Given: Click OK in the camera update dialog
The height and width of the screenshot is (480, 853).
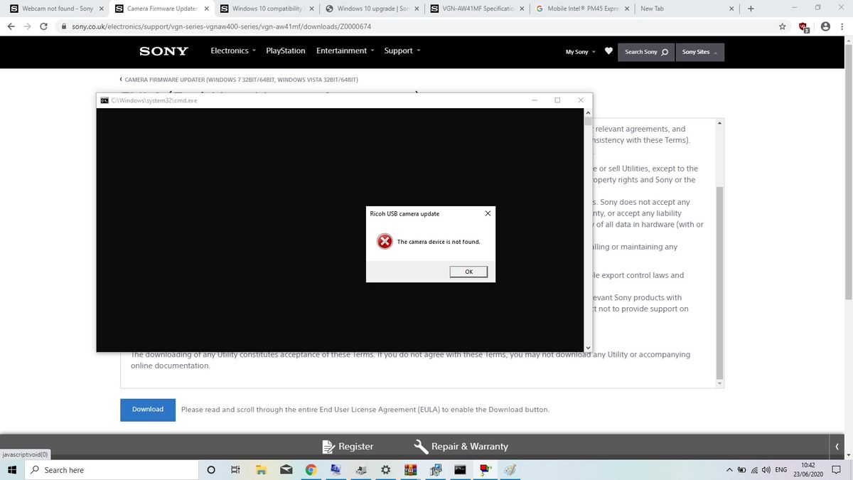Looking at the screenshot, I should pos(468,272).
